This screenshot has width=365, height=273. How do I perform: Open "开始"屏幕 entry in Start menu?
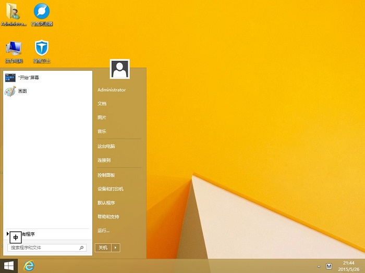[x=28, y=77]
